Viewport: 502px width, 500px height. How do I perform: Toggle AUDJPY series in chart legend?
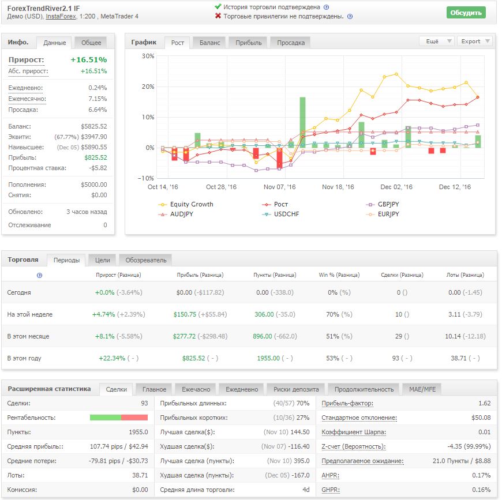[176, 214]
